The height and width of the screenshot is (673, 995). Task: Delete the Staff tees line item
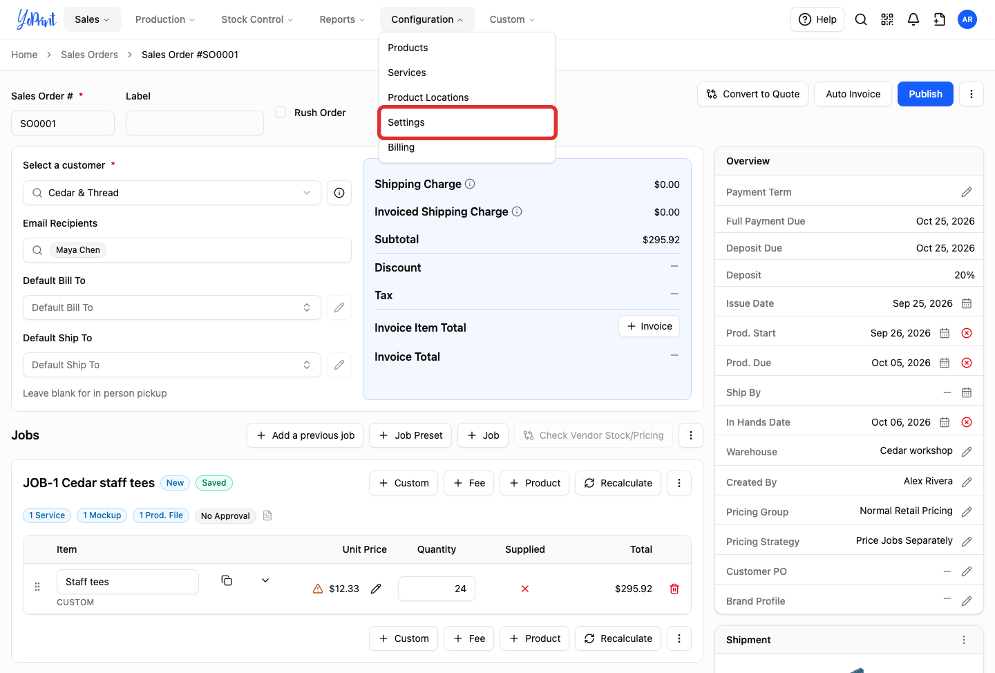click(674, 589)
